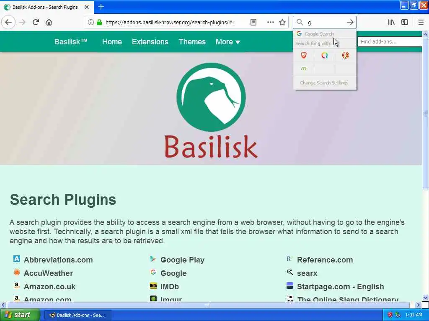Click the Startpage.com icon
Screen dimensions: 429x321
pyautogui.click(x=290, y=285)
